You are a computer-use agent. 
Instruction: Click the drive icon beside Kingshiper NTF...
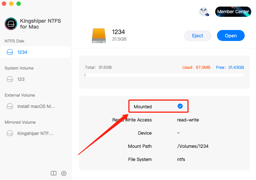tap(10, 133)
